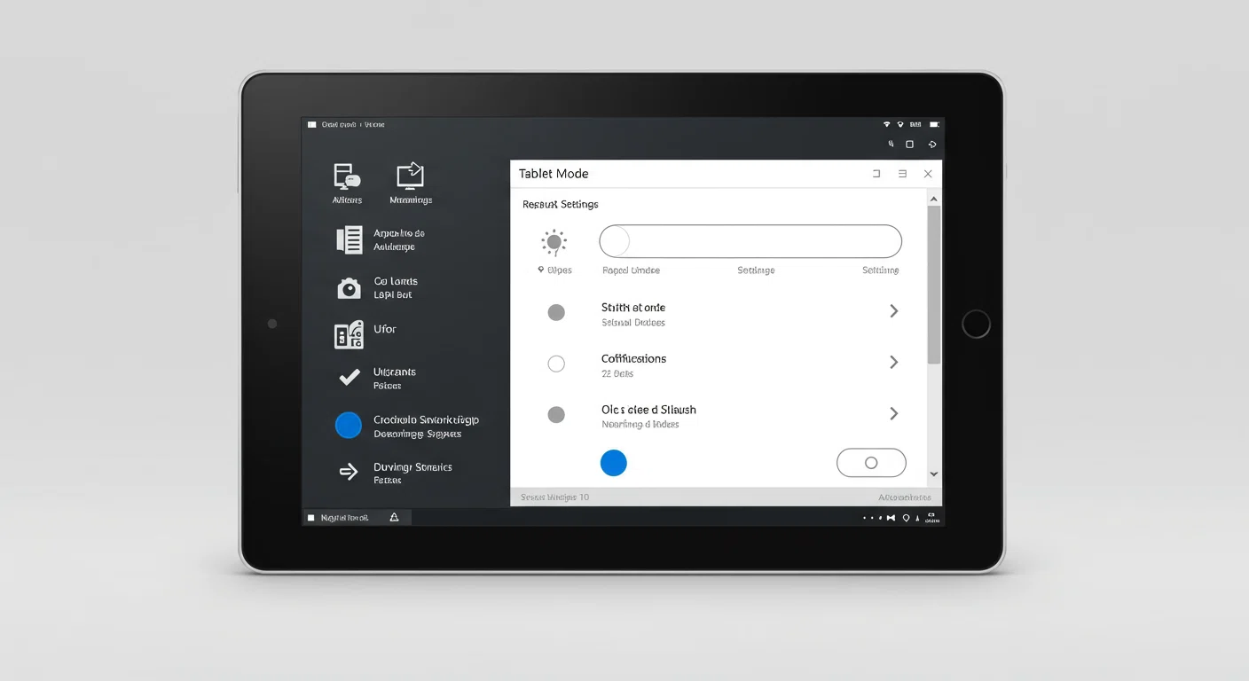The image size is (1249, 681).
Task: Click the bowtie-shaped icon in bottom tray
Action: (891, 518)
